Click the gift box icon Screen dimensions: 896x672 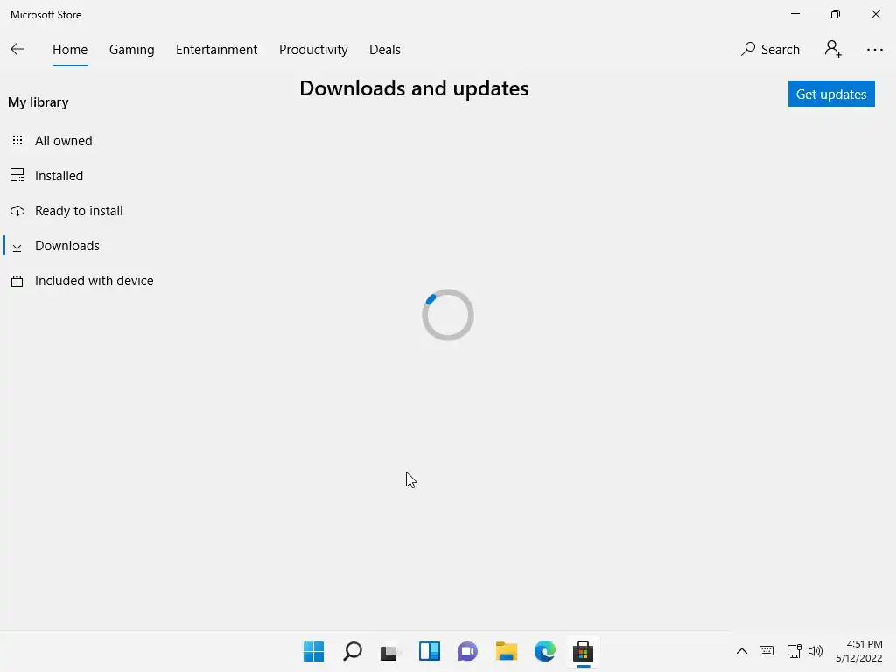[x=17, y=281]
